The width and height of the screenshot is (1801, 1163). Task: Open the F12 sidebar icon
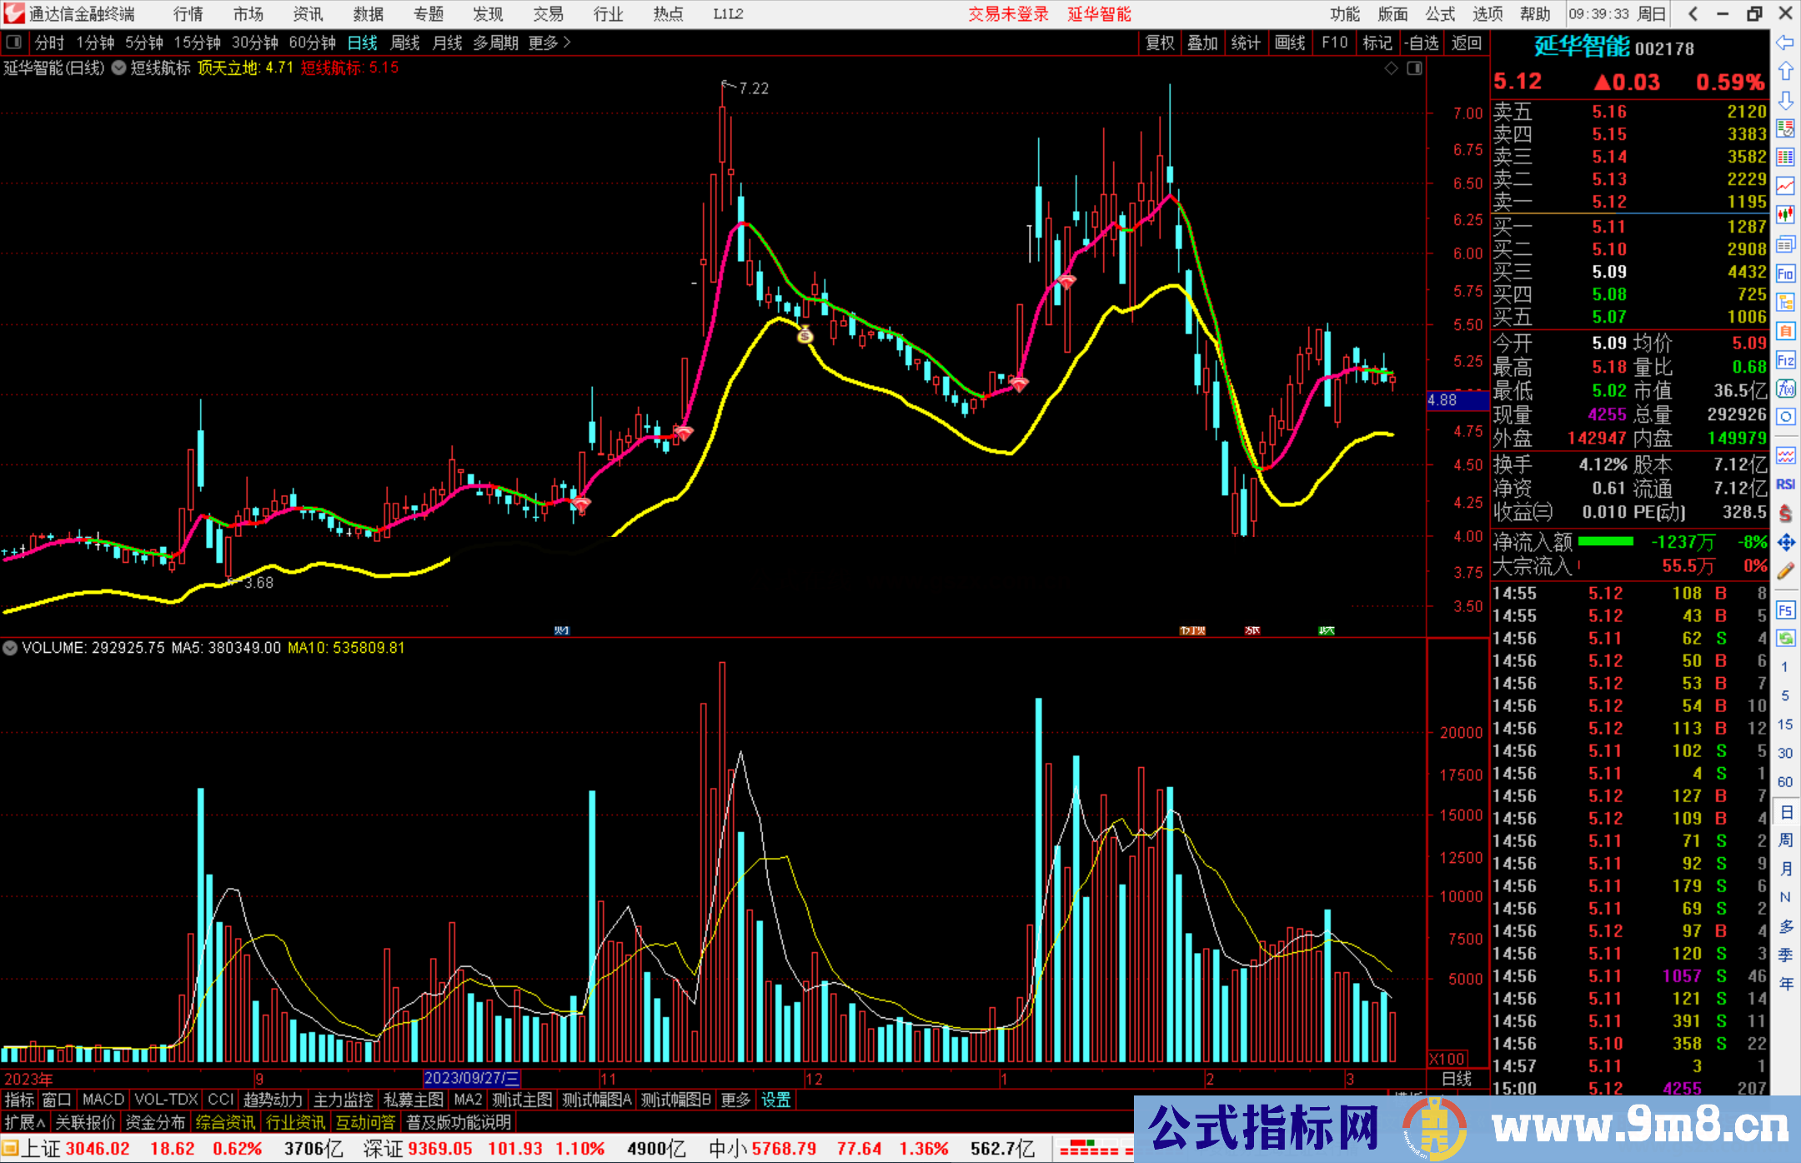point(1785,360)
